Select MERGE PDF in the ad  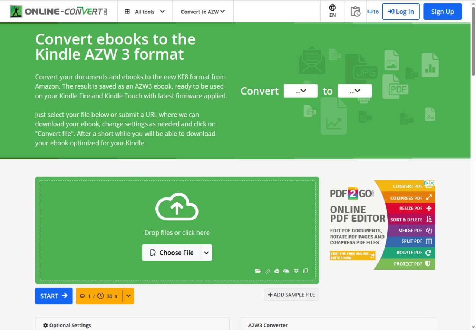click(x=410, y=231)
